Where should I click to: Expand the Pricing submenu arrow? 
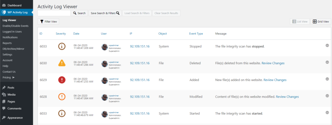click(x=13, y=78)
